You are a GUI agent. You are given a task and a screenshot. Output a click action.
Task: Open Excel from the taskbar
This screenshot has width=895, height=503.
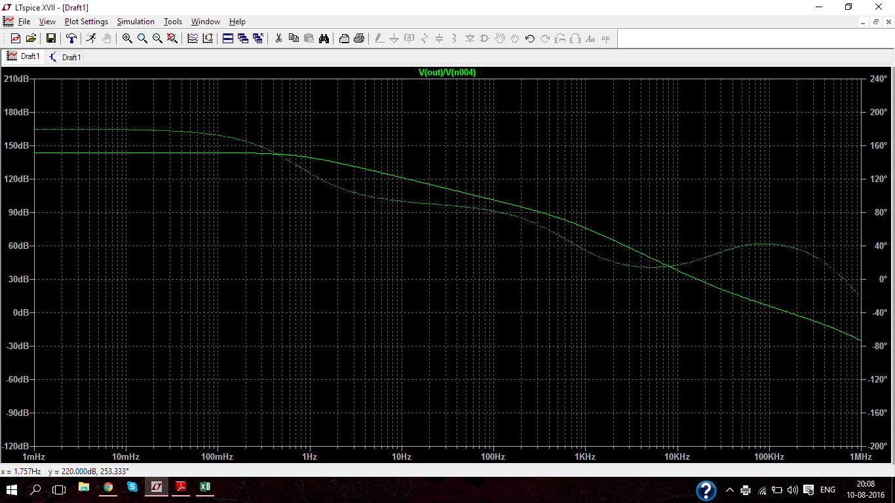point(205,487)
